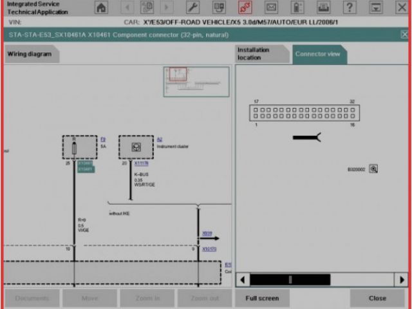Switch to the Installation location tab
The height and width of the screenshot is (309, 412).
click(261, 54)
